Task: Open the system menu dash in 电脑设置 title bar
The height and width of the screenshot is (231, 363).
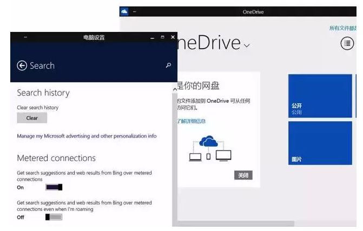Action: pos(25,37)
